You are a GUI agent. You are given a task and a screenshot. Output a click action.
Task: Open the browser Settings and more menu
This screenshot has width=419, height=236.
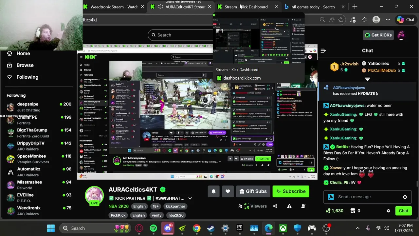[388, 20]
